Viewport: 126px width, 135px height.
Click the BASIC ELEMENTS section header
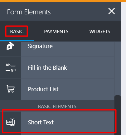(57, 106)
